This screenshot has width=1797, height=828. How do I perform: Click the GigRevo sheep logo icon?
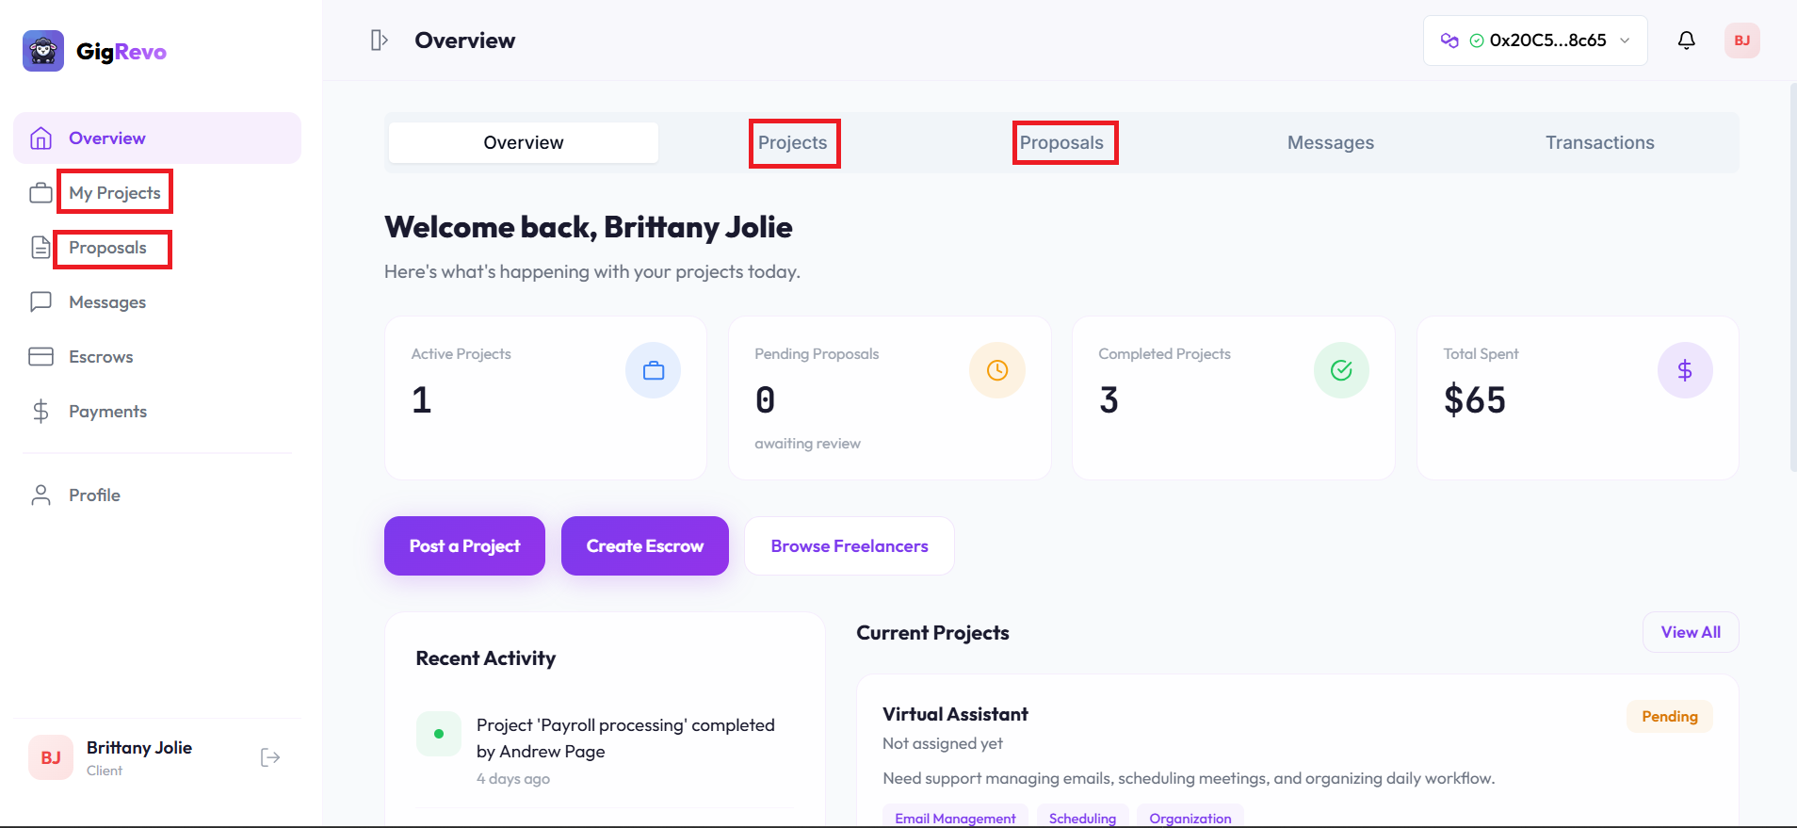click(x=43, y=51)
